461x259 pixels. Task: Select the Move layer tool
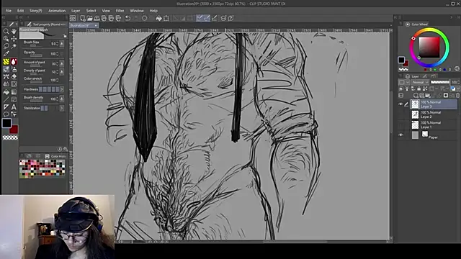[14, 39]
